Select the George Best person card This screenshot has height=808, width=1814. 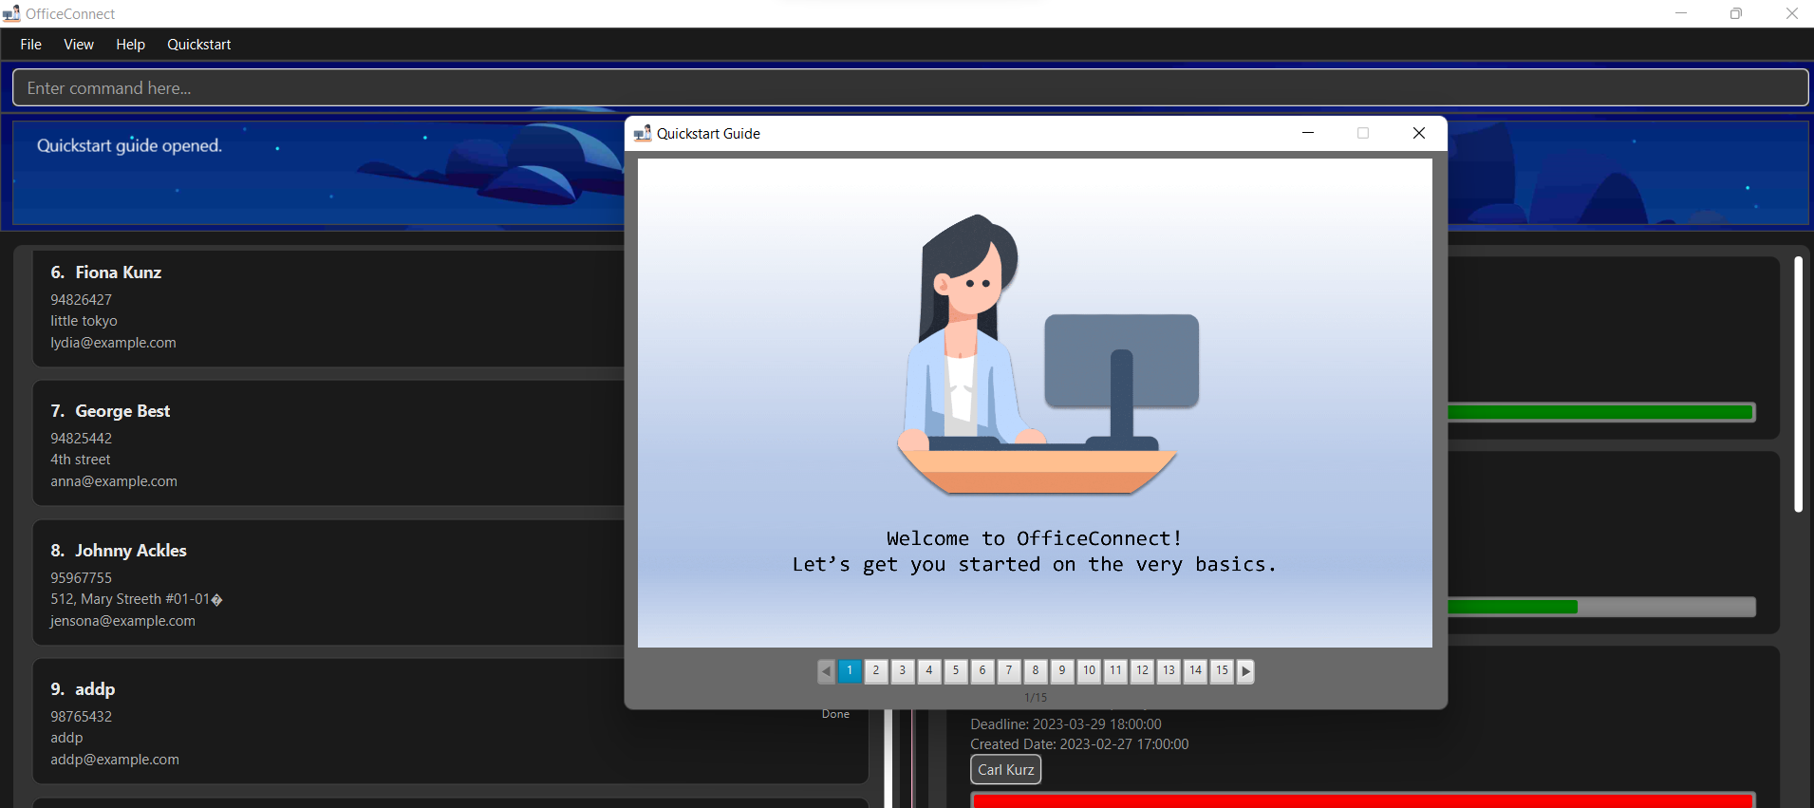328,443
